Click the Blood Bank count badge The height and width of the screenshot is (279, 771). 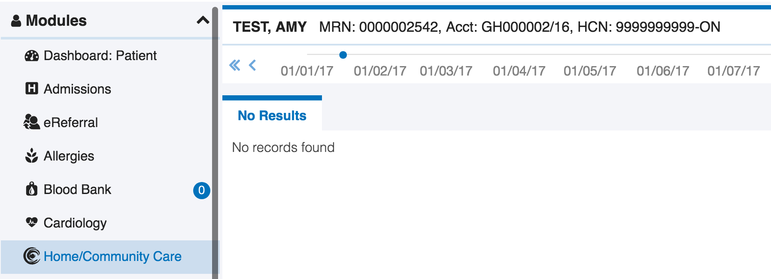click(201, 190)
